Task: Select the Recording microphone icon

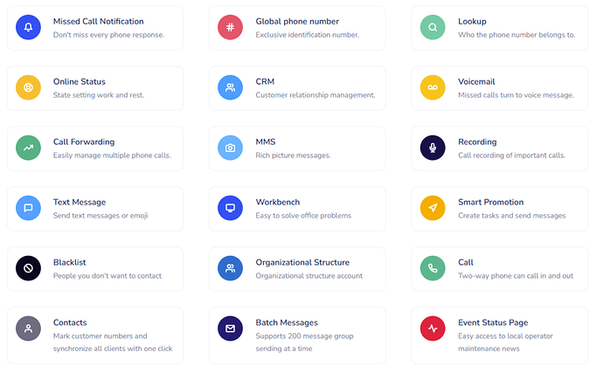Action: coord(433,148)
